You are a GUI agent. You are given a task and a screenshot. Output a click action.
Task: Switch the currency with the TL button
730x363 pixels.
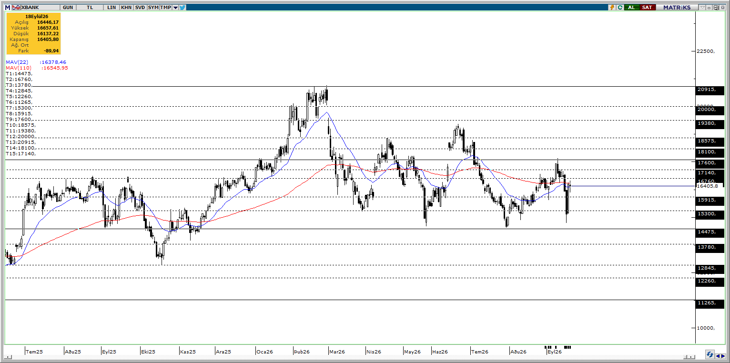91,8
